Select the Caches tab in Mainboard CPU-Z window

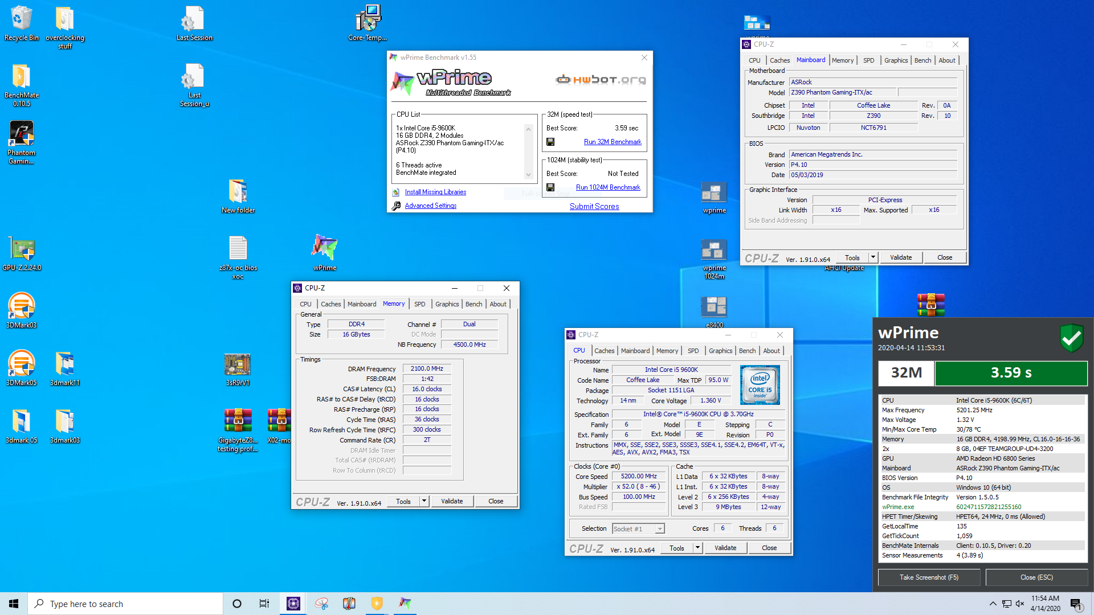[779, 60]
